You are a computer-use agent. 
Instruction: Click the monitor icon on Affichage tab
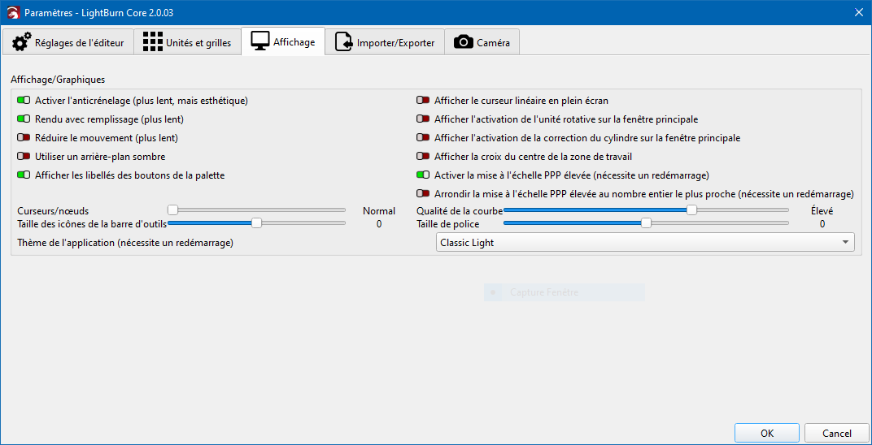coord(260,41)
